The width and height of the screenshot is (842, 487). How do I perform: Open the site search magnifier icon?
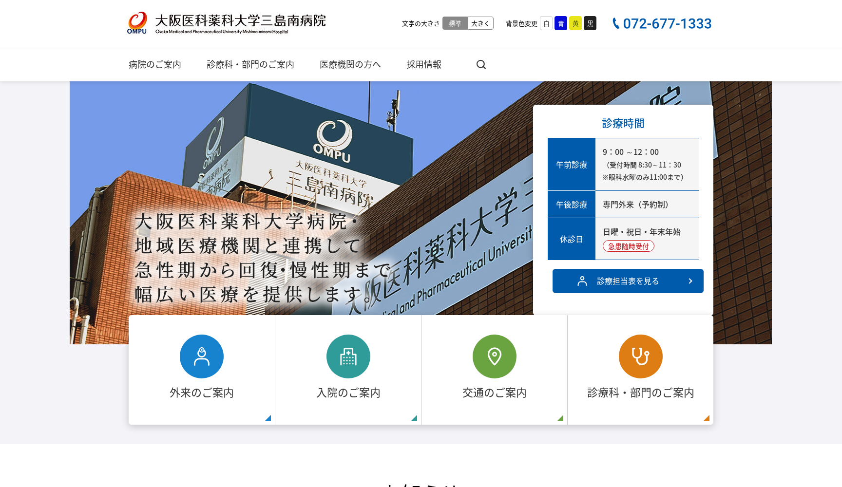pos(481,64)
